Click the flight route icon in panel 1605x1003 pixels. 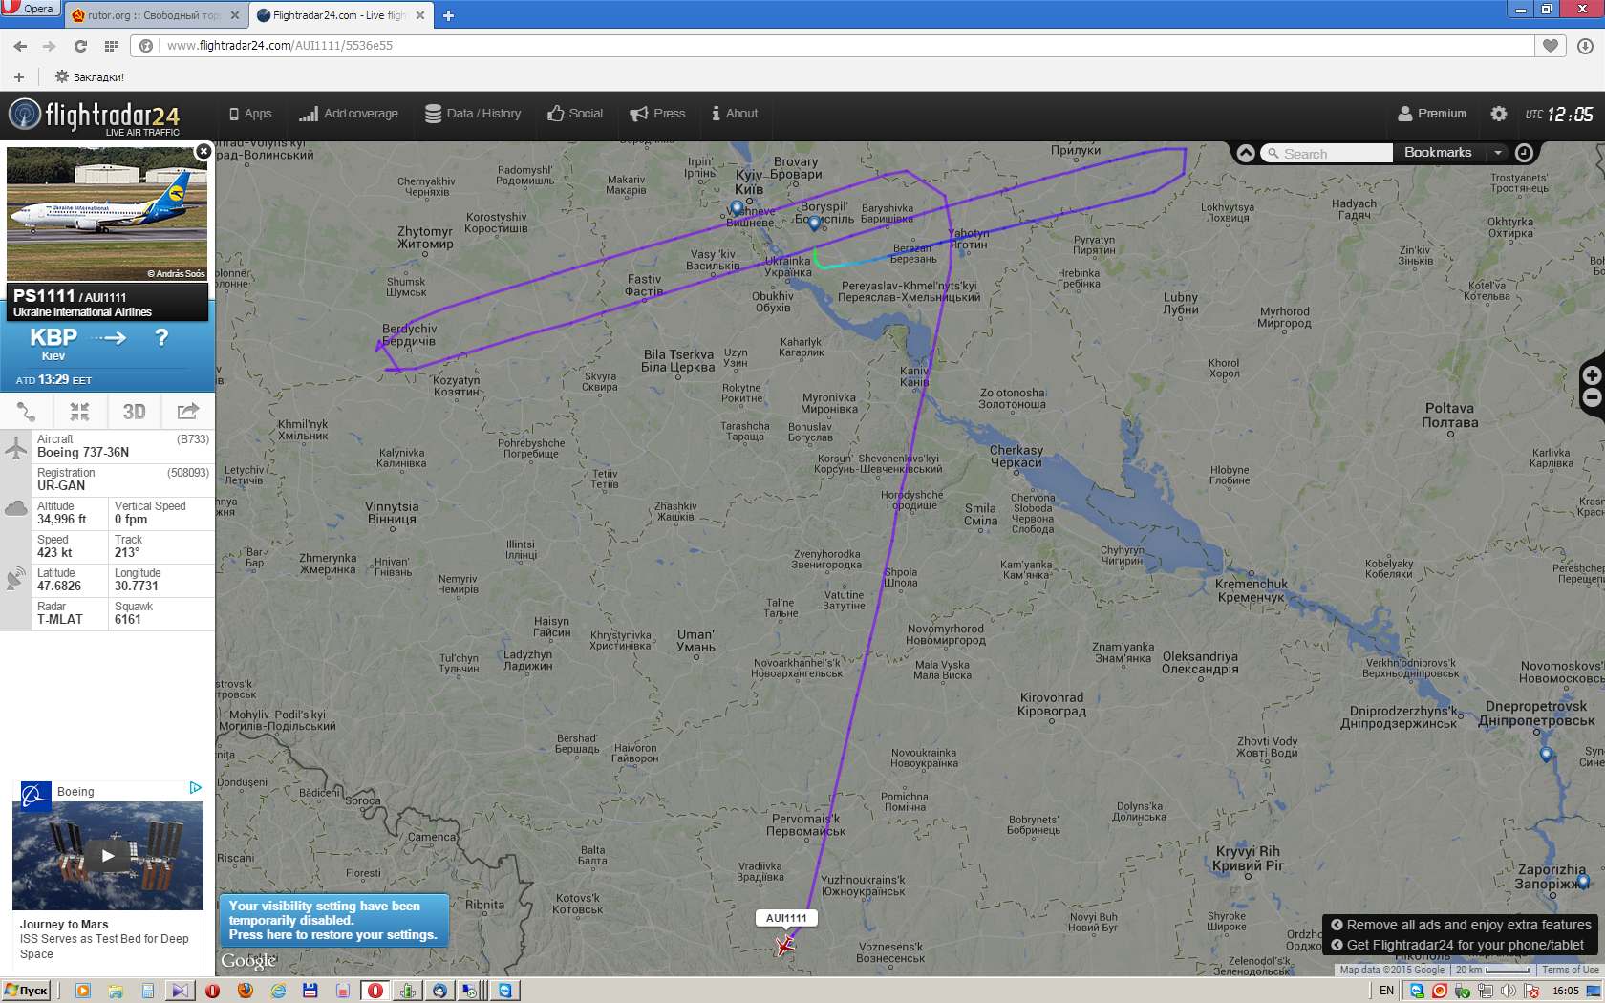coord(27,412)
